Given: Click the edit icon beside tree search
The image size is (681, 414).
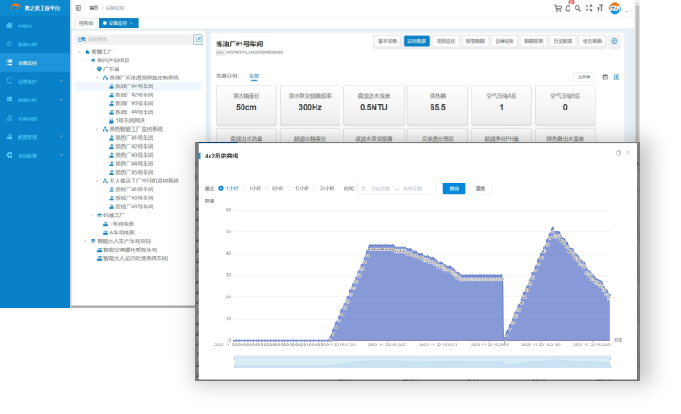Looking at the screenshot, I should tap(198, 39).
